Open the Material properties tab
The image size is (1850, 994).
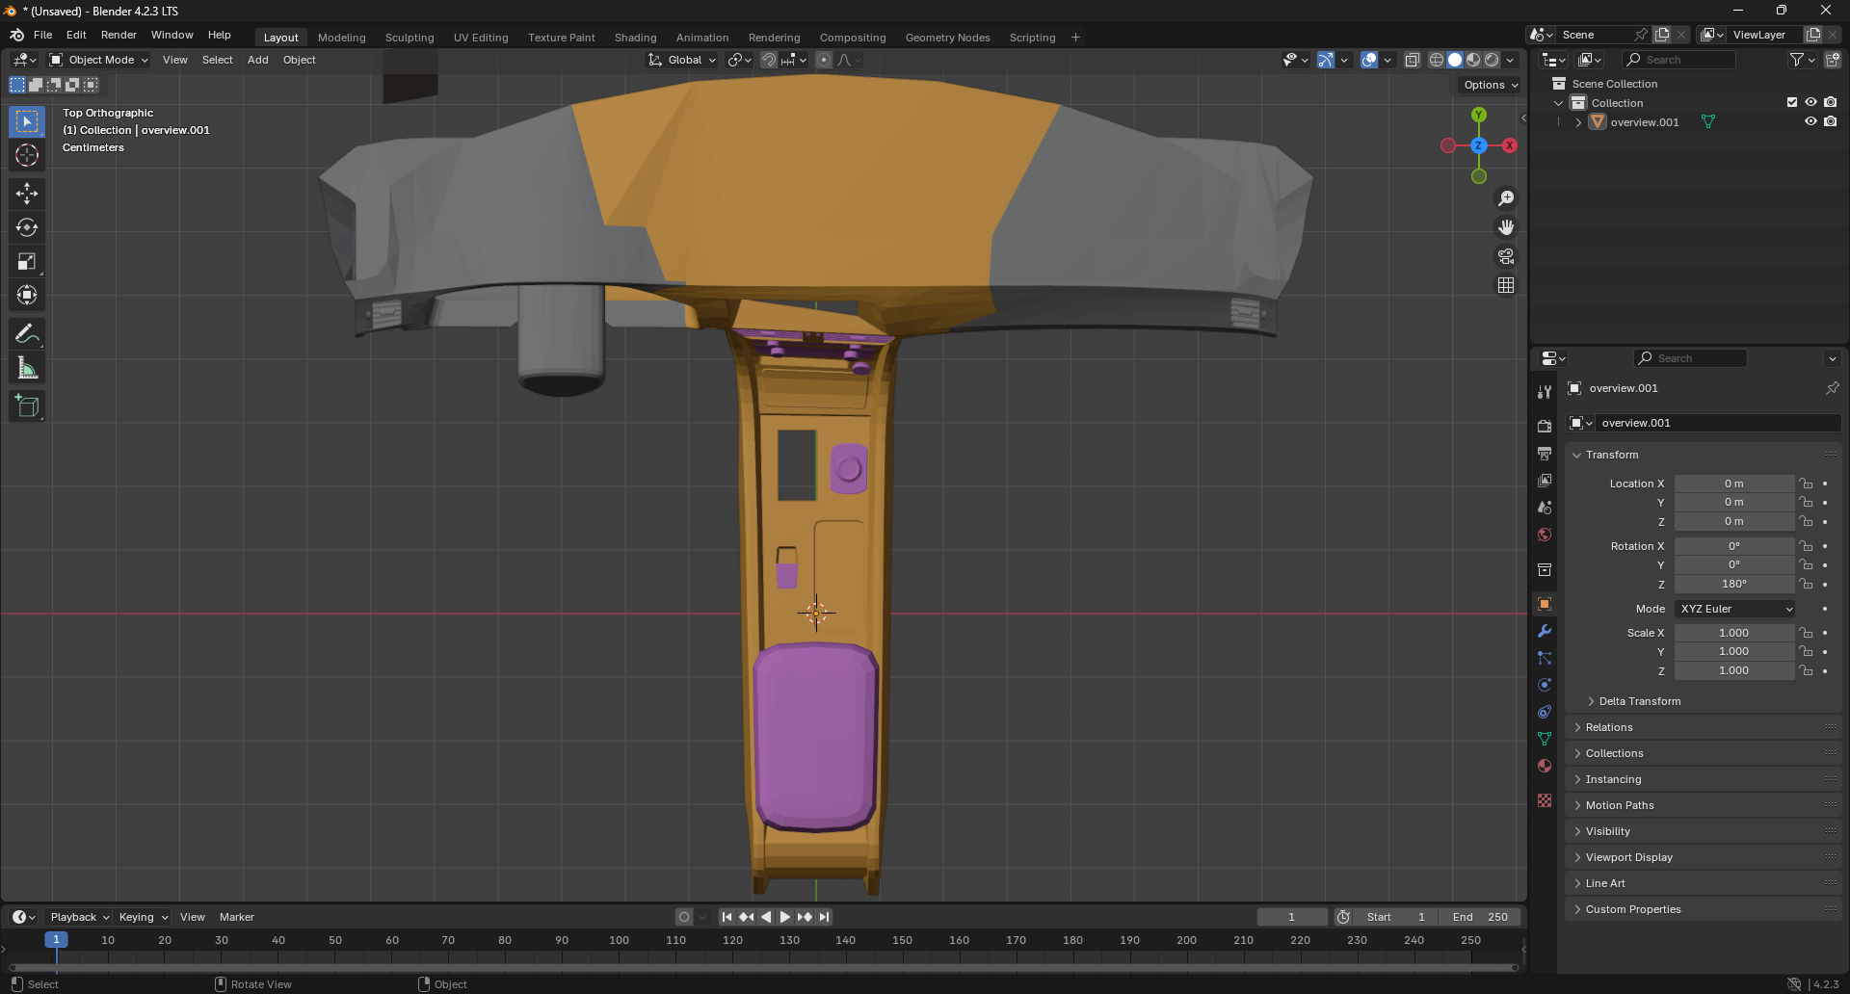(1545, 766)
